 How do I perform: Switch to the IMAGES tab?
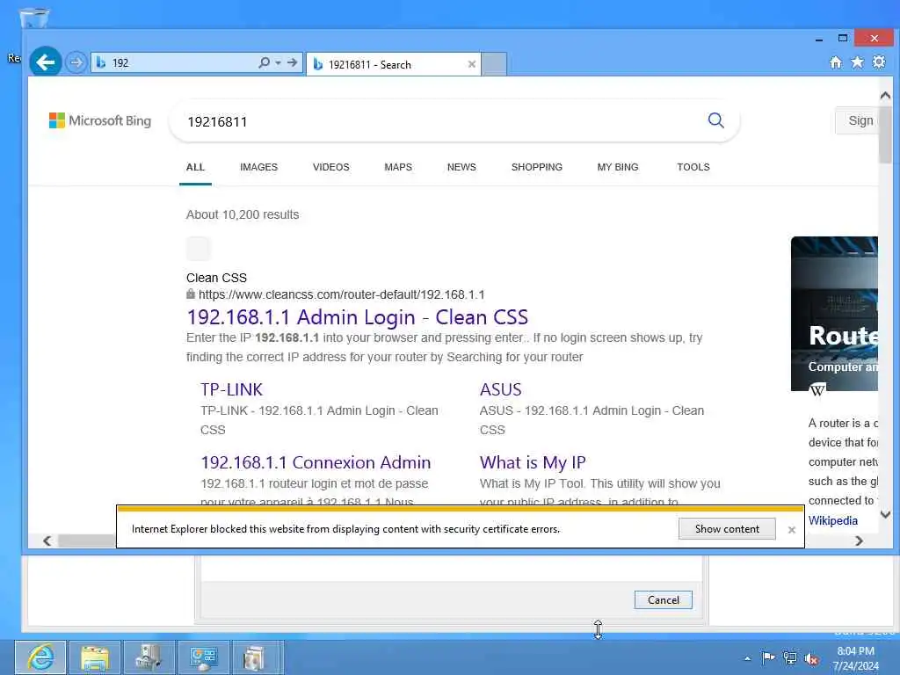click(x=259, y=167)
